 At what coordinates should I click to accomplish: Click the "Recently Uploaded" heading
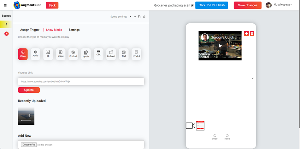pyautogui.click(x=32, y=101)
